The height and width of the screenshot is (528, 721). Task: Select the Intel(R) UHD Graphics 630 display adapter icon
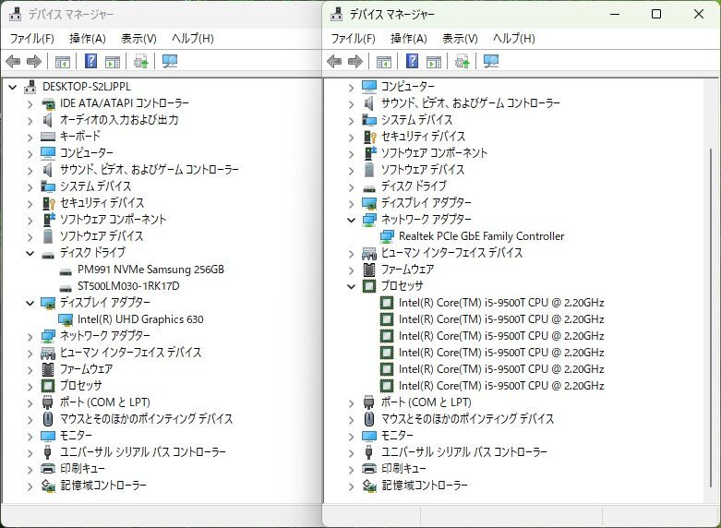coord(66,319)
